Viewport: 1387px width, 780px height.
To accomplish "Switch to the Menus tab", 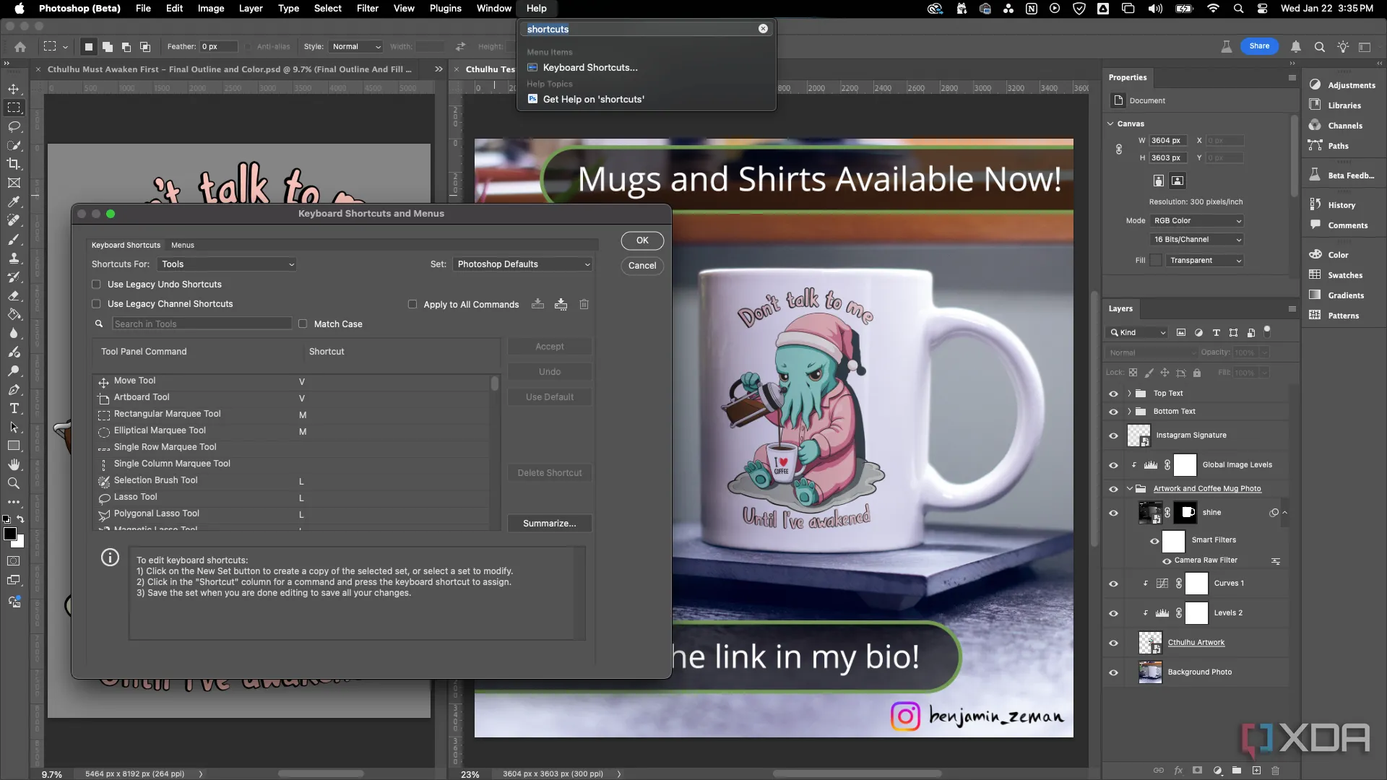I will 182,245.
